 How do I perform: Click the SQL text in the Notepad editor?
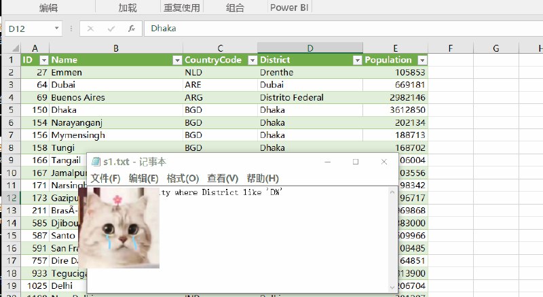221,192
